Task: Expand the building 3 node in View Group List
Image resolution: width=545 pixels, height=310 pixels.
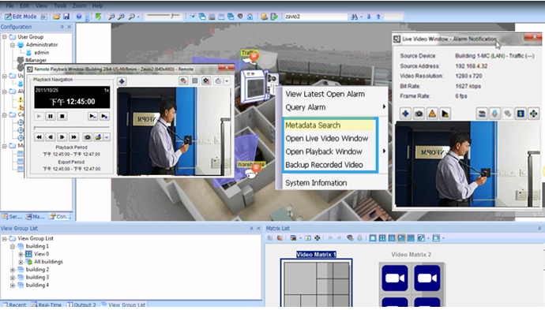Action: (13, 278)
